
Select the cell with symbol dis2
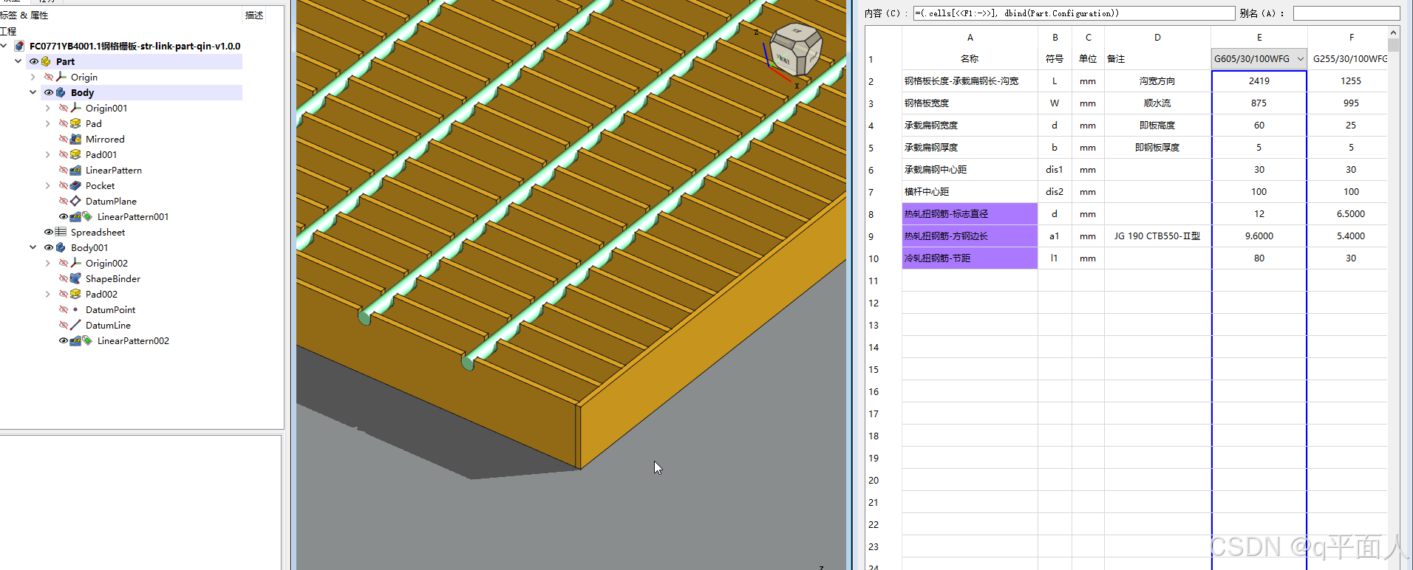[1055, 192]
